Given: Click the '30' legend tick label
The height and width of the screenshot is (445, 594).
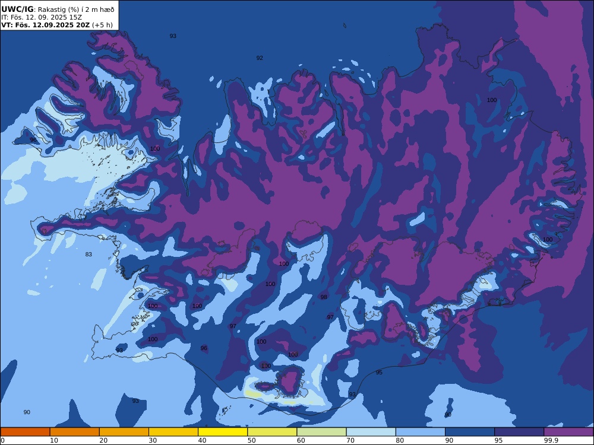Looking at the screenshot, I should click(153, 440).
